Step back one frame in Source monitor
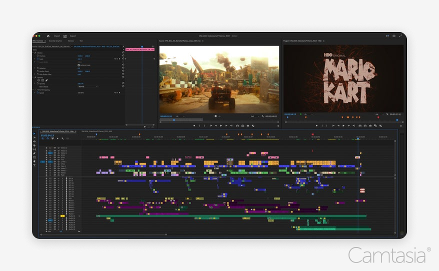Viewport: 439px width, 271px height. pyautogui.click(x=216, y=125)
